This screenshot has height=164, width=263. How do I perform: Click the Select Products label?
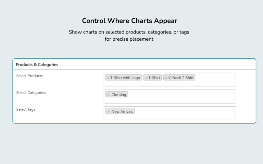[x=29, y=76]
